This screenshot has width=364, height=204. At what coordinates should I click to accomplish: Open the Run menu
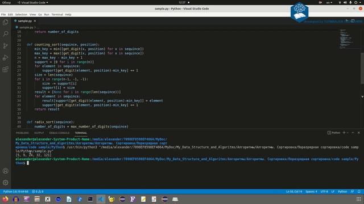pyautogui.click(x=47, y=14)
